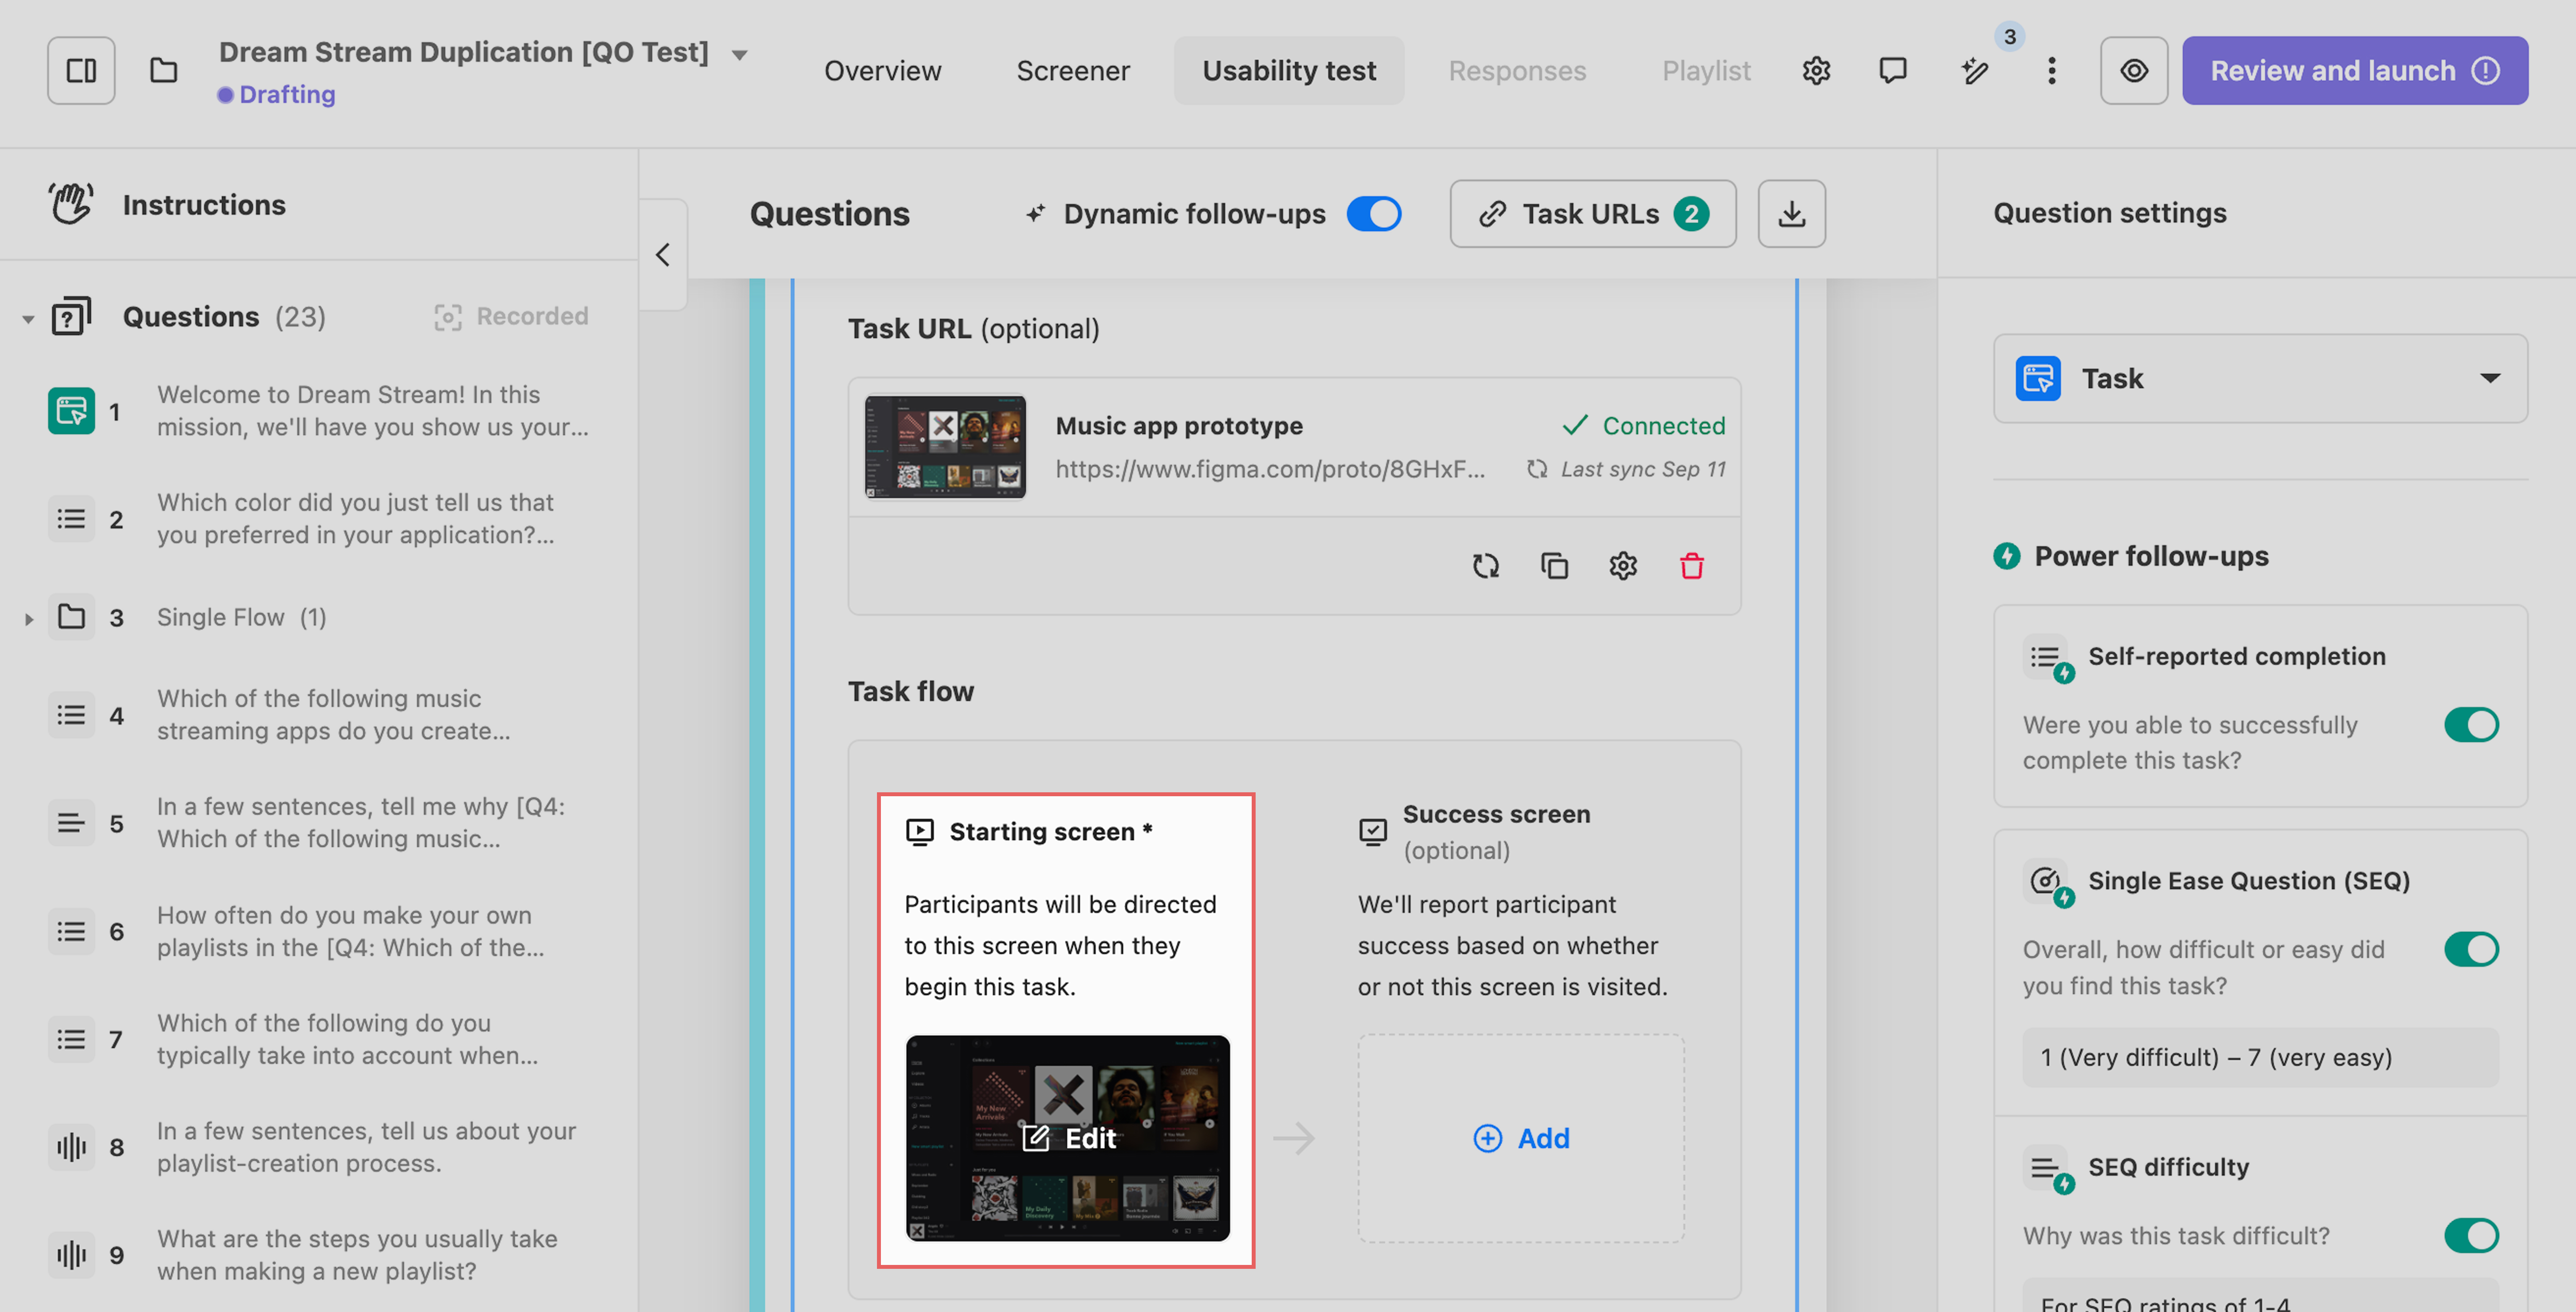Click the duplicate icon under prototype URL

point(1554,566)
